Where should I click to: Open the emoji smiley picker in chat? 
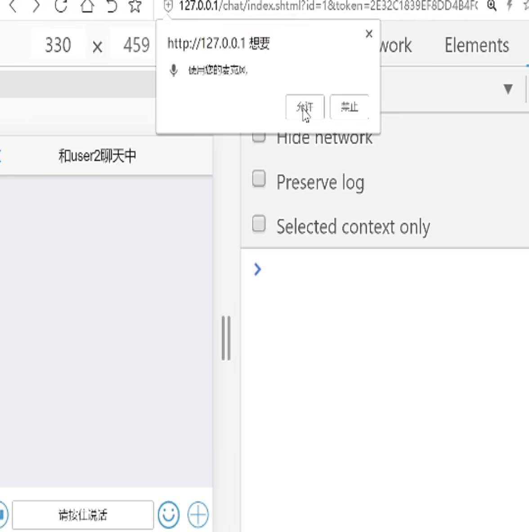169,515
